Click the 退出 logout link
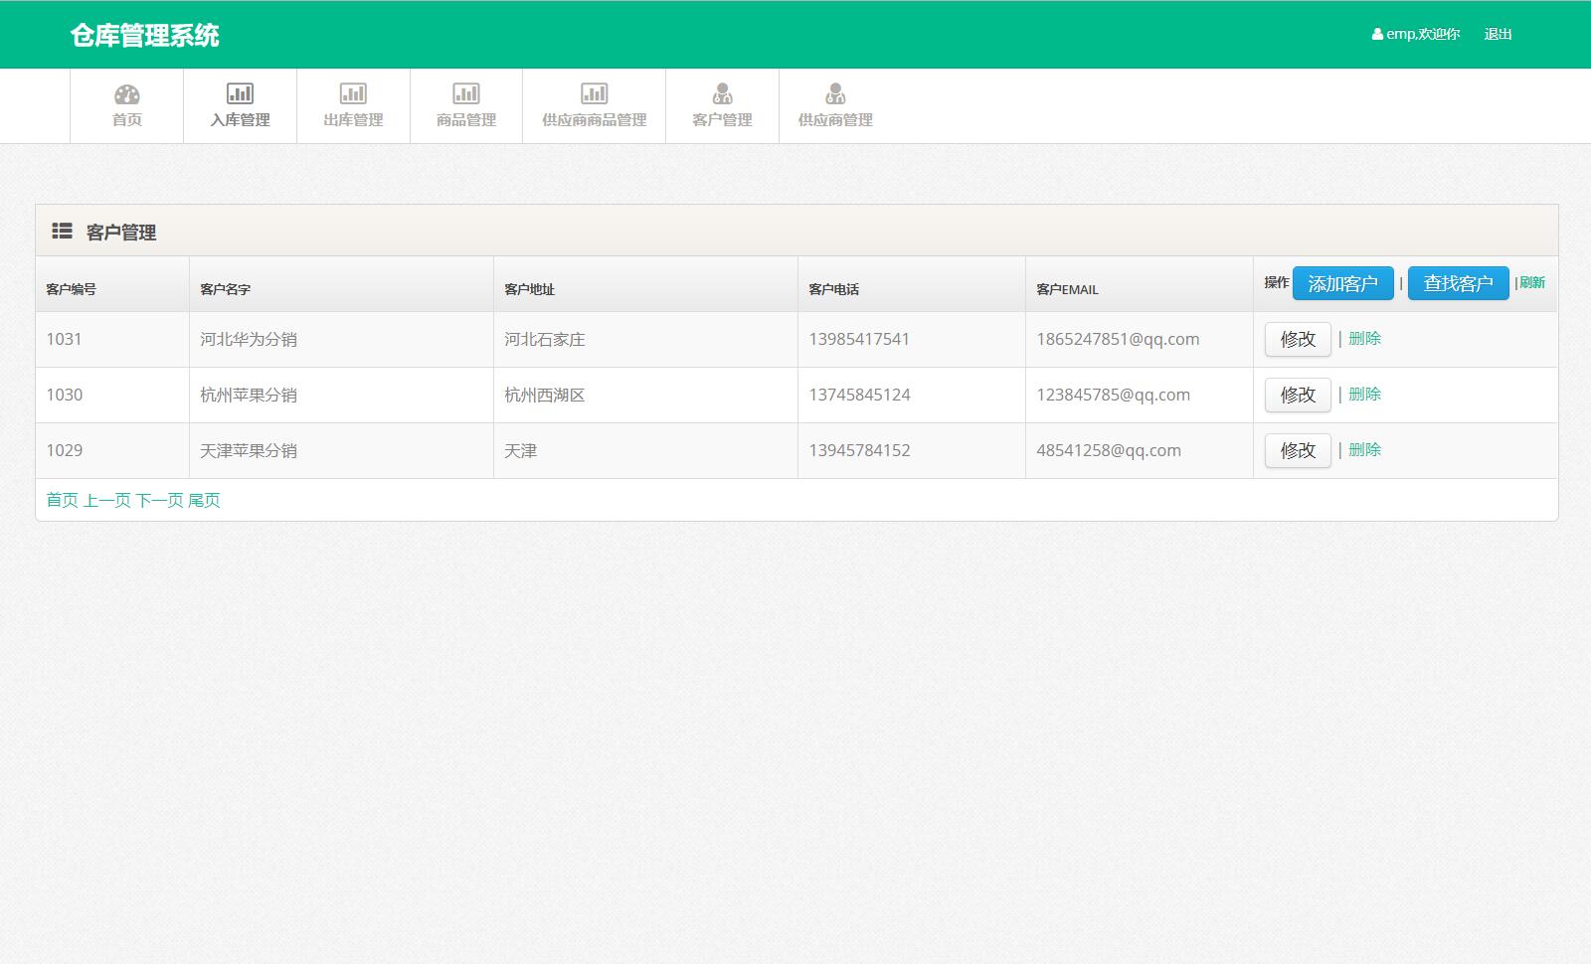This screenshot has height=964, width=1591. [1498, 34]
